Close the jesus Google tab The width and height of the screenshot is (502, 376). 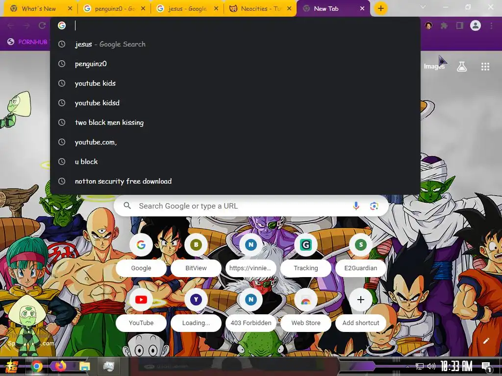click(216, 9)
